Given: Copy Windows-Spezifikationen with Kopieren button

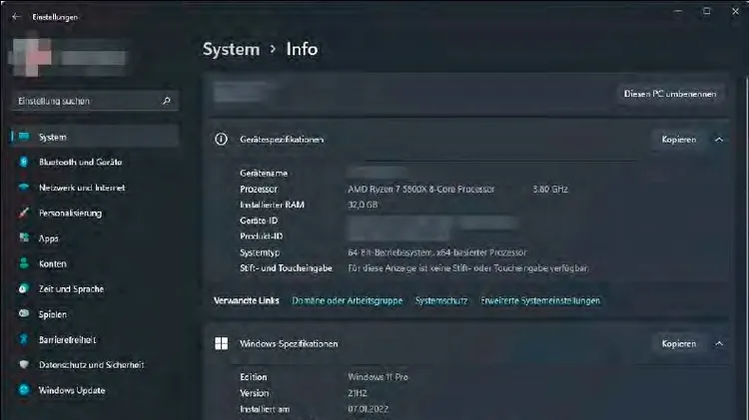Looking at the screenshot, I should click(679, 343).
